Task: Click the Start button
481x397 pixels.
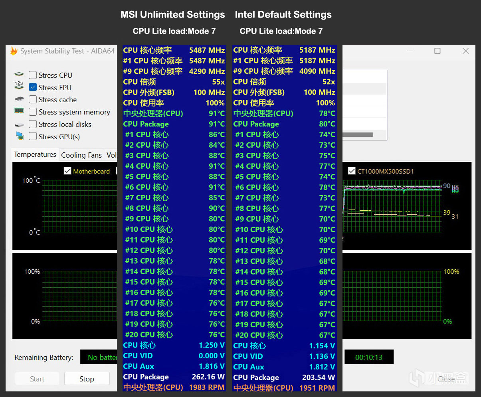Action: (37, 379)
